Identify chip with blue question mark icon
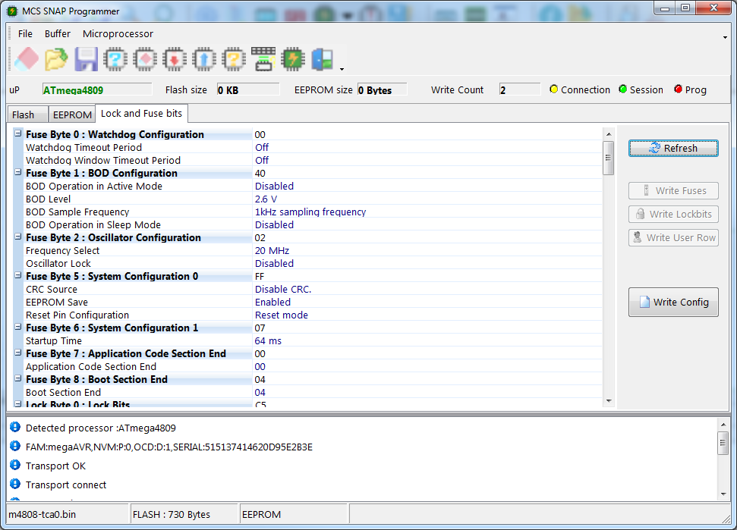 pyautogui.click(x=115, y=59)
